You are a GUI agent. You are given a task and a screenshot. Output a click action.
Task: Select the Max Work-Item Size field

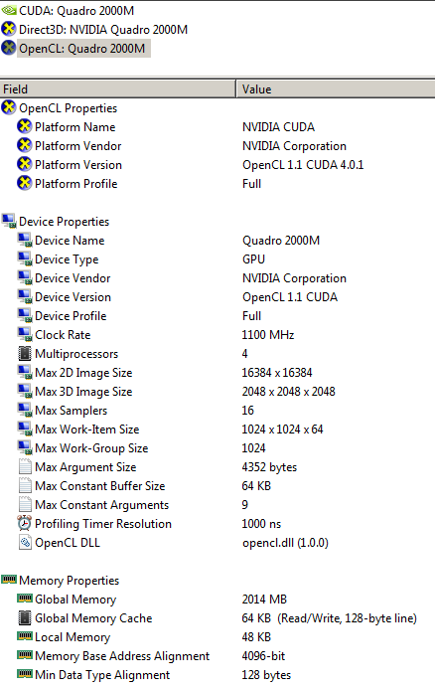point(87,430)
